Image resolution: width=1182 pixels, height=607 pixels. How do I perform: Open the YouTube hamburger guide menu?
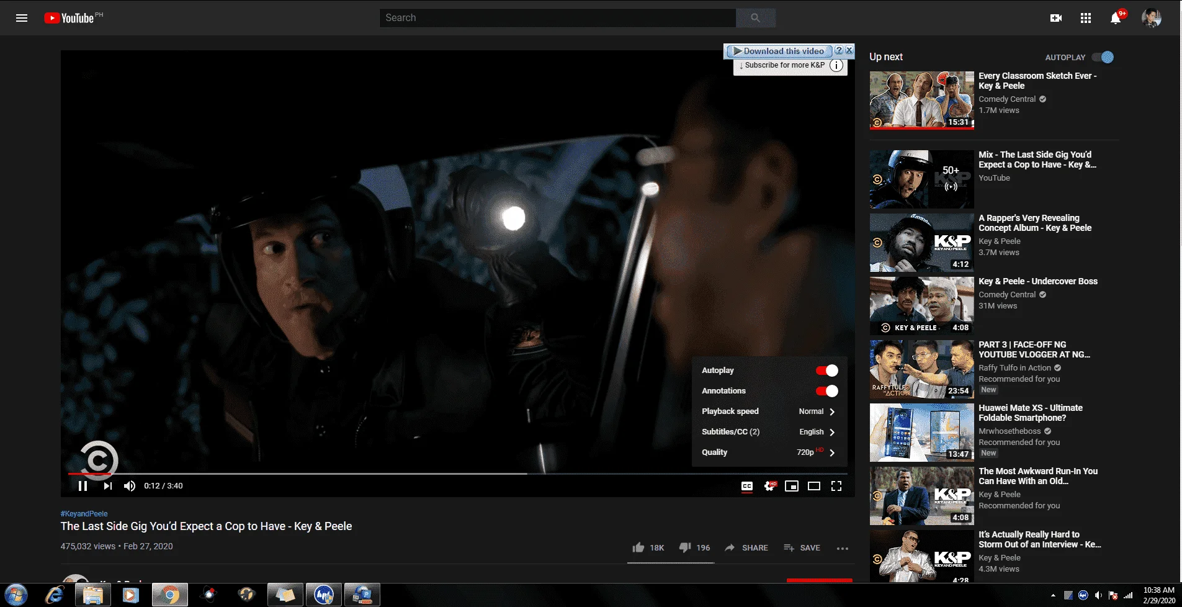(x=22, y=18)
